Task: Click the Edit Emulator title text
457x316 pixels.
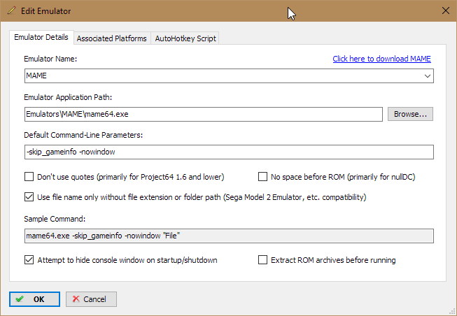Action: pyautogui.click(x=45, y=11)
